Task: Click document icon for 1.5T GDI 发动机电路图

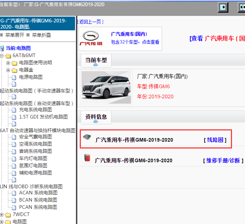Action: (x=14, y=117)
